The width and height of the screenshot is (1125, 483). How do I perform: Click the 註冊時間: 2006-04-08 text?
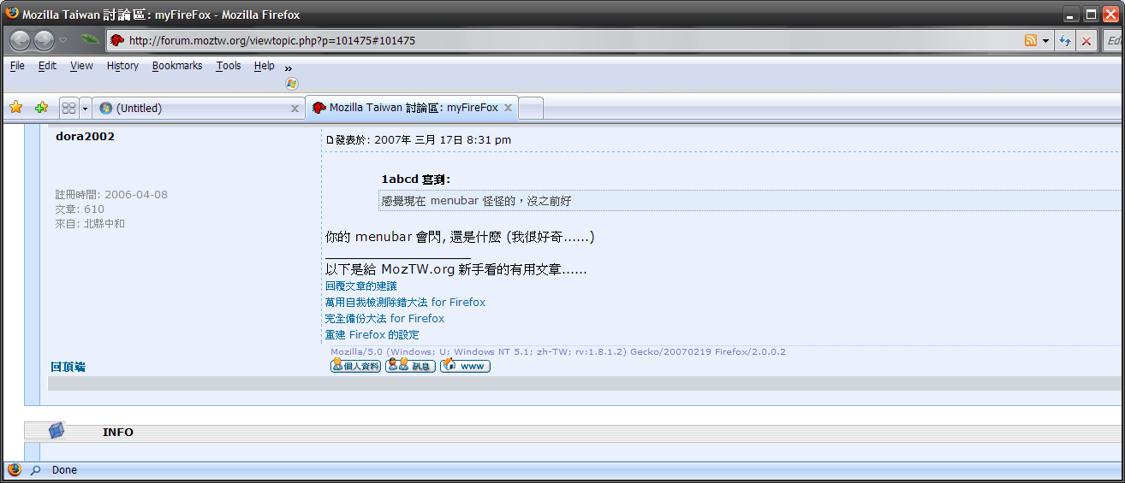pyautogui.click(x=111, y=194)
